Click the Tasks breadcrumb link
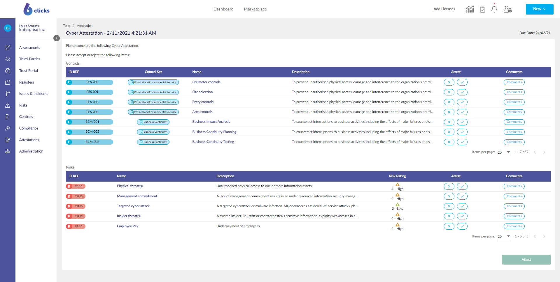The height and width of the screenshot is (282, 560). click(x=67, y=26)
